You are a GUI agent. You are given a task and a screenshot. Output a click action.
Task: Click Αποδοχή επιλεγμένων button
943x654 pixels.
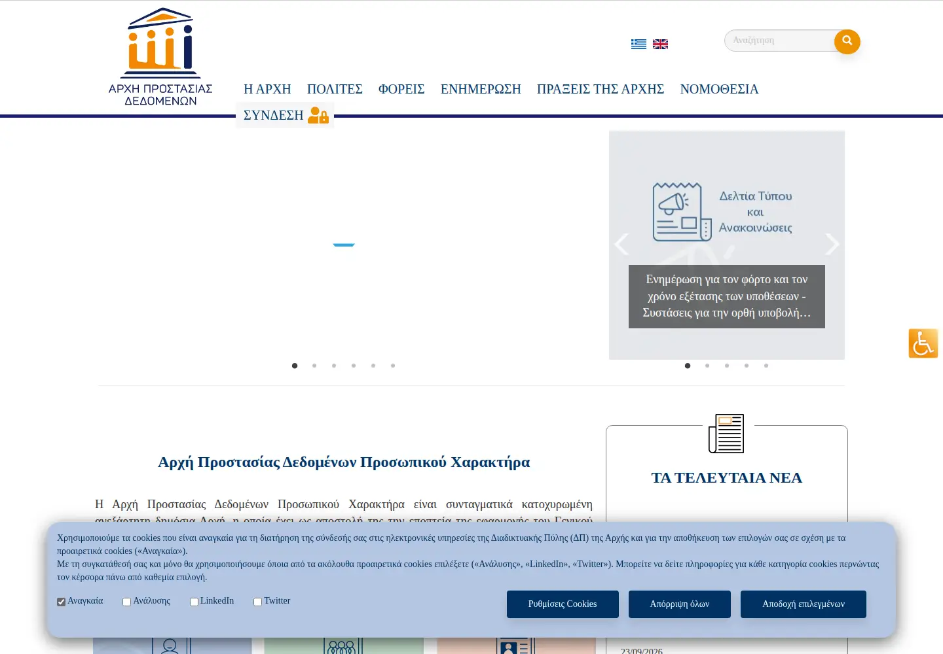pos(804,604)
